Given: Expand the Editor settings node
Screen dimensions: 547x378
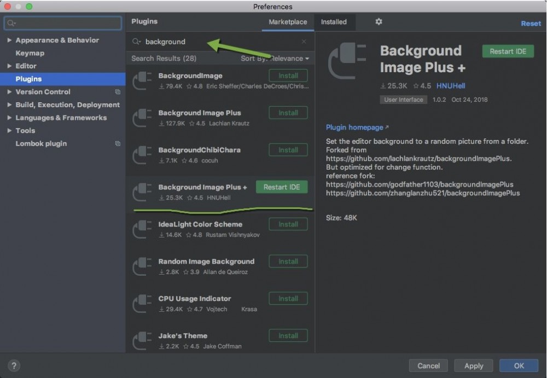Looking at the screenshot, I should 9,66.
